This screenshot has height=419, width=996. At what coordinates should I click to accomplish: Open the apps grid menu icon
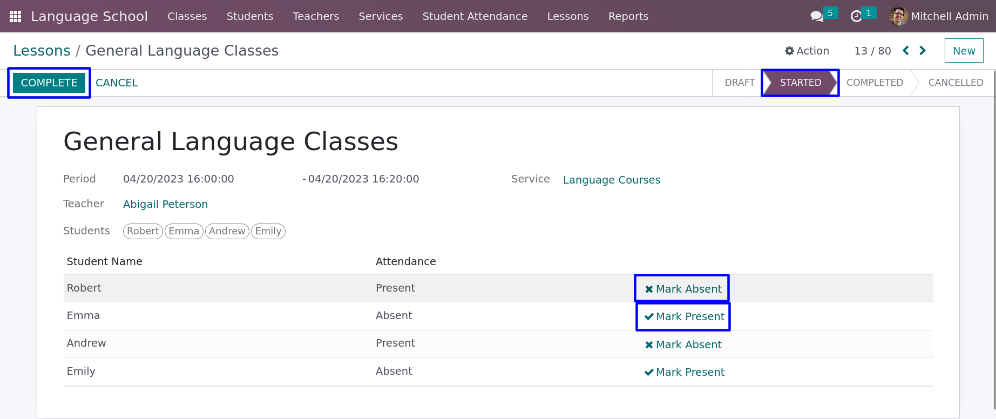pos(16,16)
